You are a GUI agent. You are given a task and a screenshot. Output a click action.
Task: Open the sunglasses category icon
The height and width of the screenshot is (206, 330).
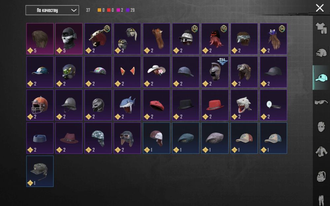(x=321, y=103)
